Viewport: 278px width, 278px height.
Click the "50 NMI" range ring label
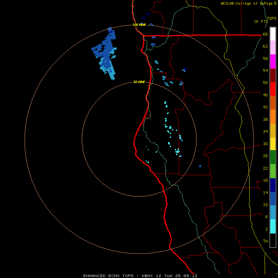(139, 82)
